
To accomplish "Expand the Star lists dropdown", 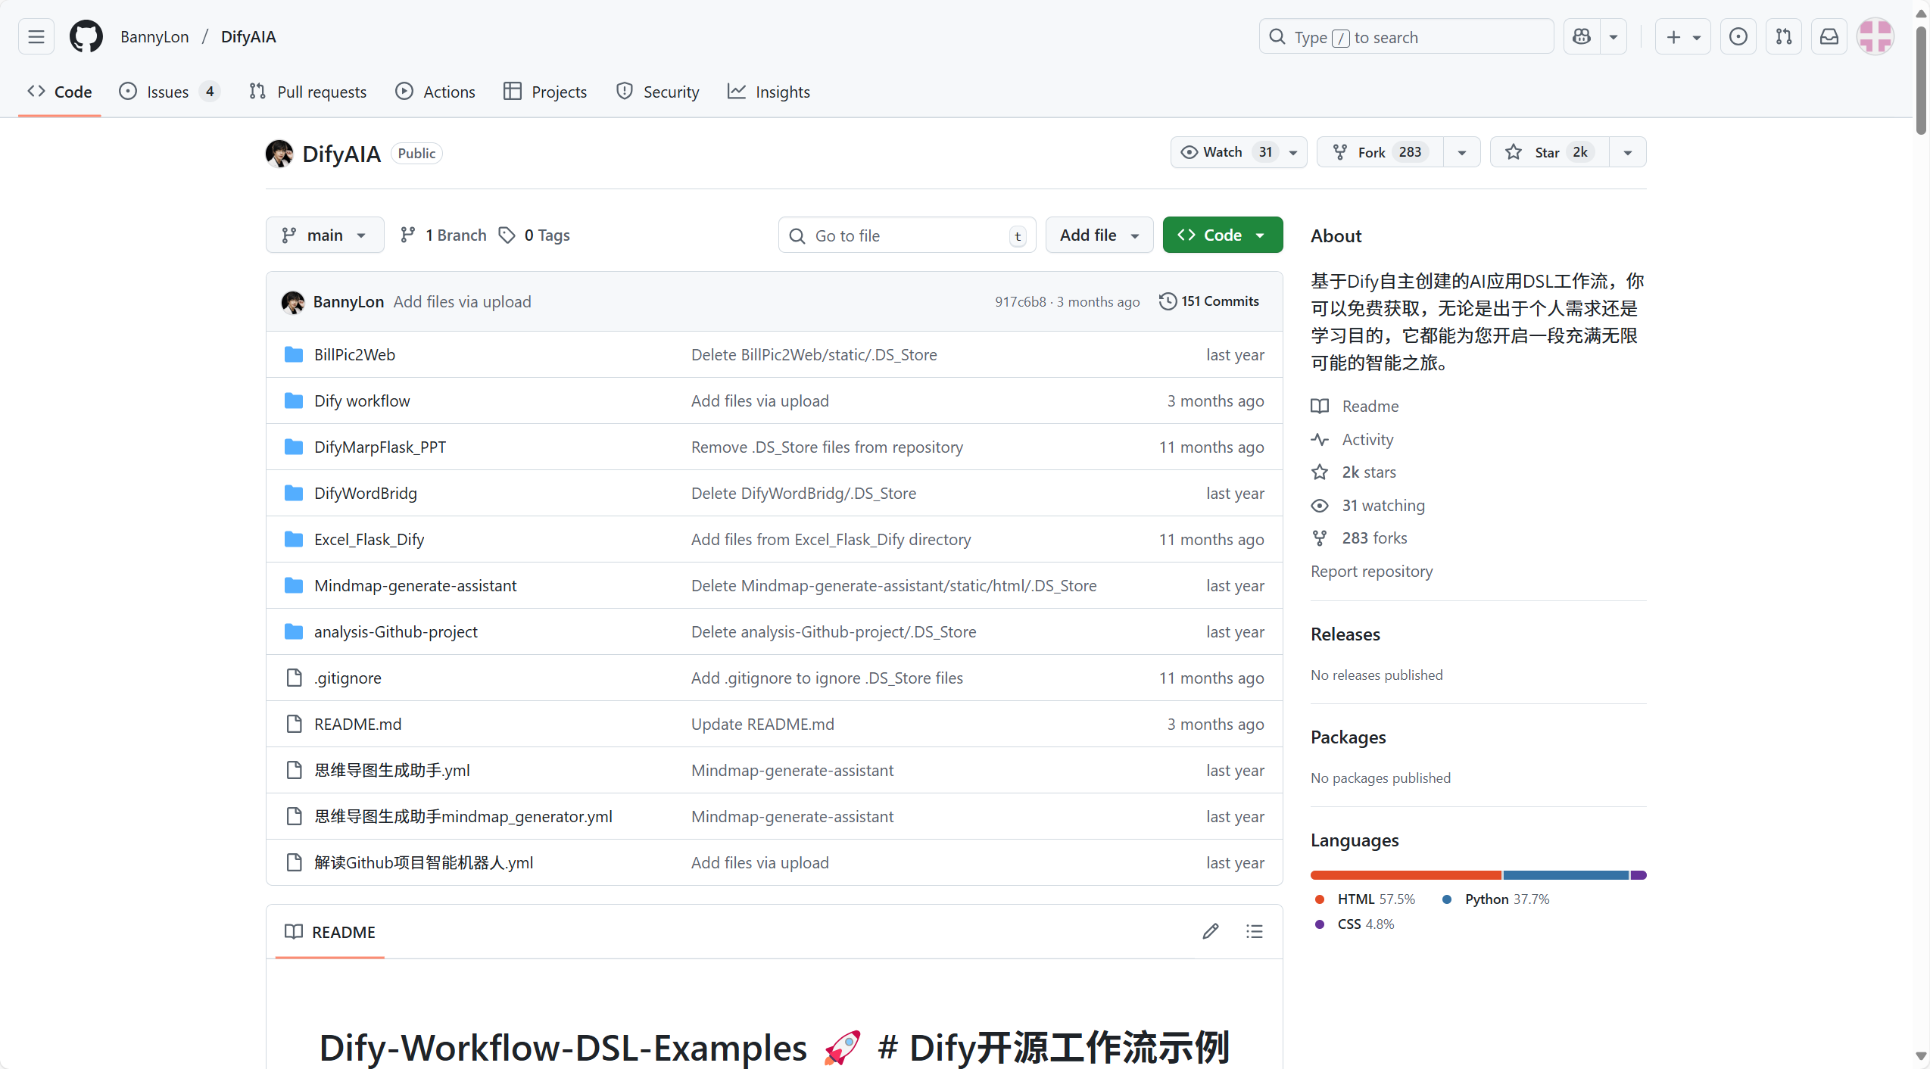I will [x=1626, y=151].
